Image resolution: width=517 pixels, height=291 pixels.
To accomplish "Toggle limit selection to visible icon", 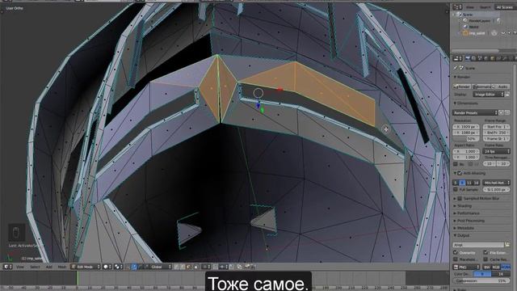I will click(196, 267).
